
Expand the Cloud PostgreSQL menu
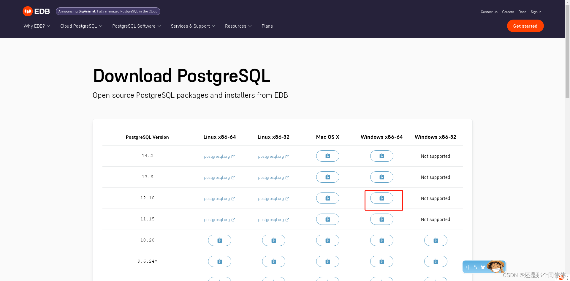click(81, 26)
